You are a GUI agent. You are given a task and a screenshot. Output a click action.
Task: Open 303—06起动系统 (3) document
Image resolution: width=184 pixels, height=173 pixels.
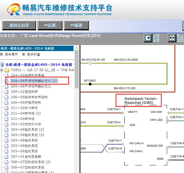27,135
